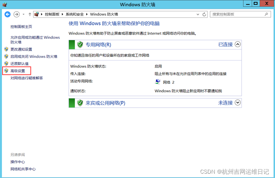275x178 pixels.
Task: Click the window title bar firewall icon
Action: (5, 4)
